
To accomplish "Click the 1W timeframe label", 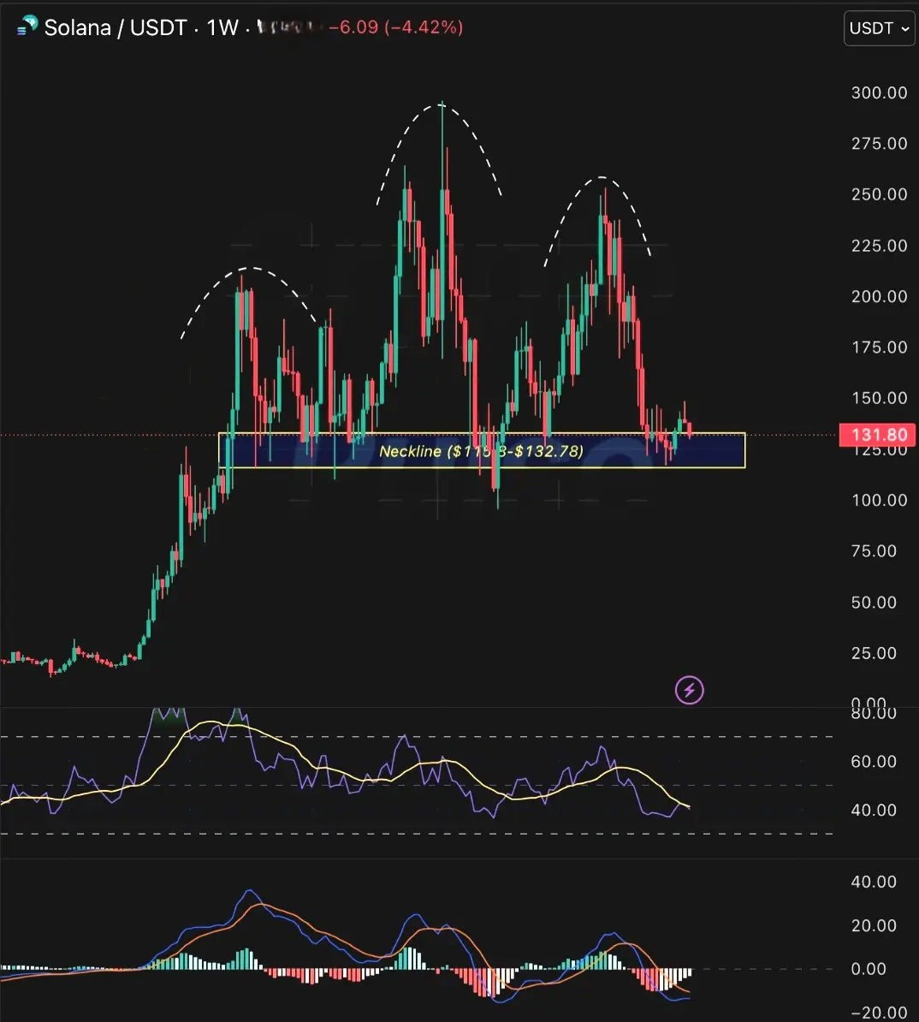I will click(x=222, y=27).
